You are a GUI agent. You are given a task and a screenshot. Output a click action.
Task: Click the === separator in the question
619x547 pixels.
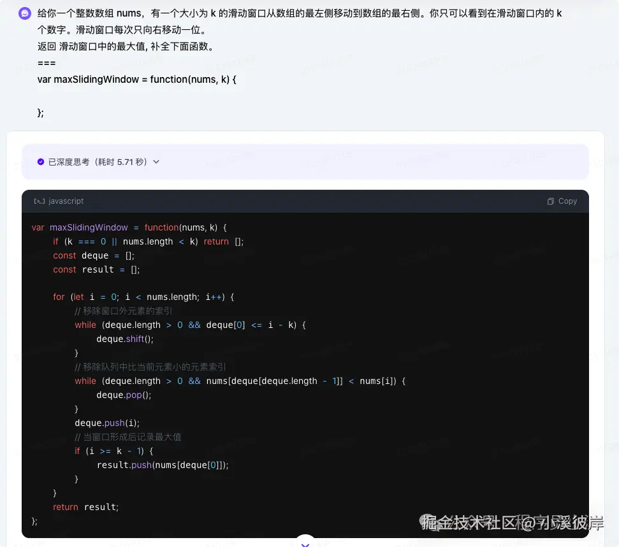(46, 62)
